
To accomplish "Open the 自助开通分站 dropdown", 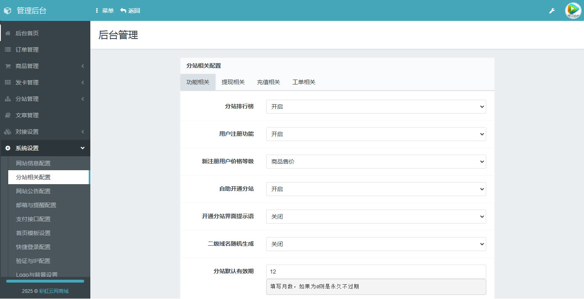I will pos(376,189).
